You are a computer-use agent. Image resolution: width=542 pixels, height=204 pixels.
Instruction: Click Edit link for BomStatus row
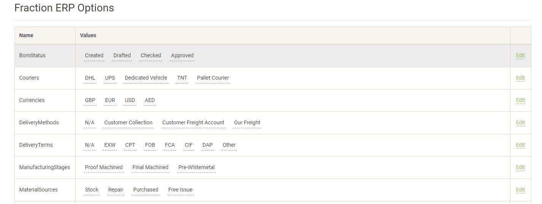coord(520,55)
